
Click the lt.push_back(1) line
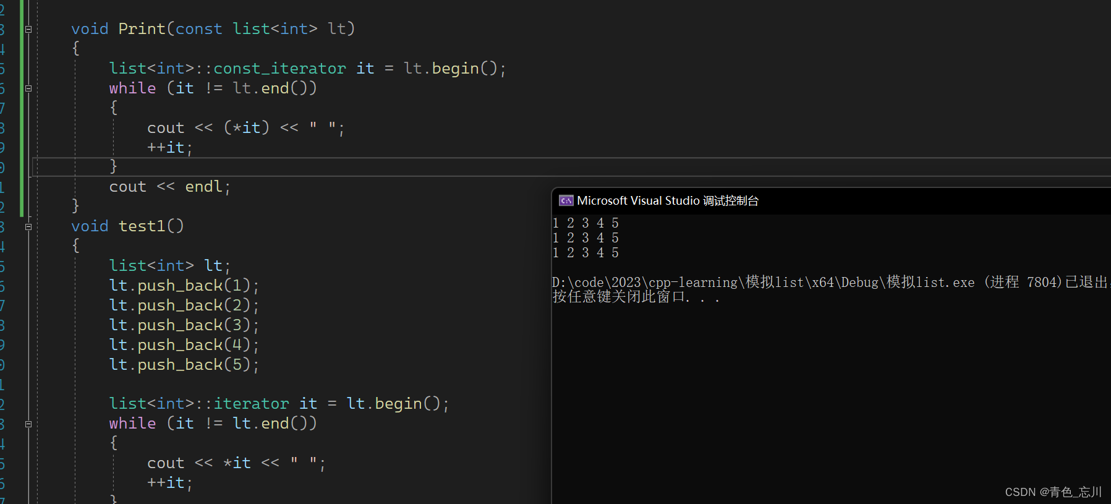coord(184,285)
